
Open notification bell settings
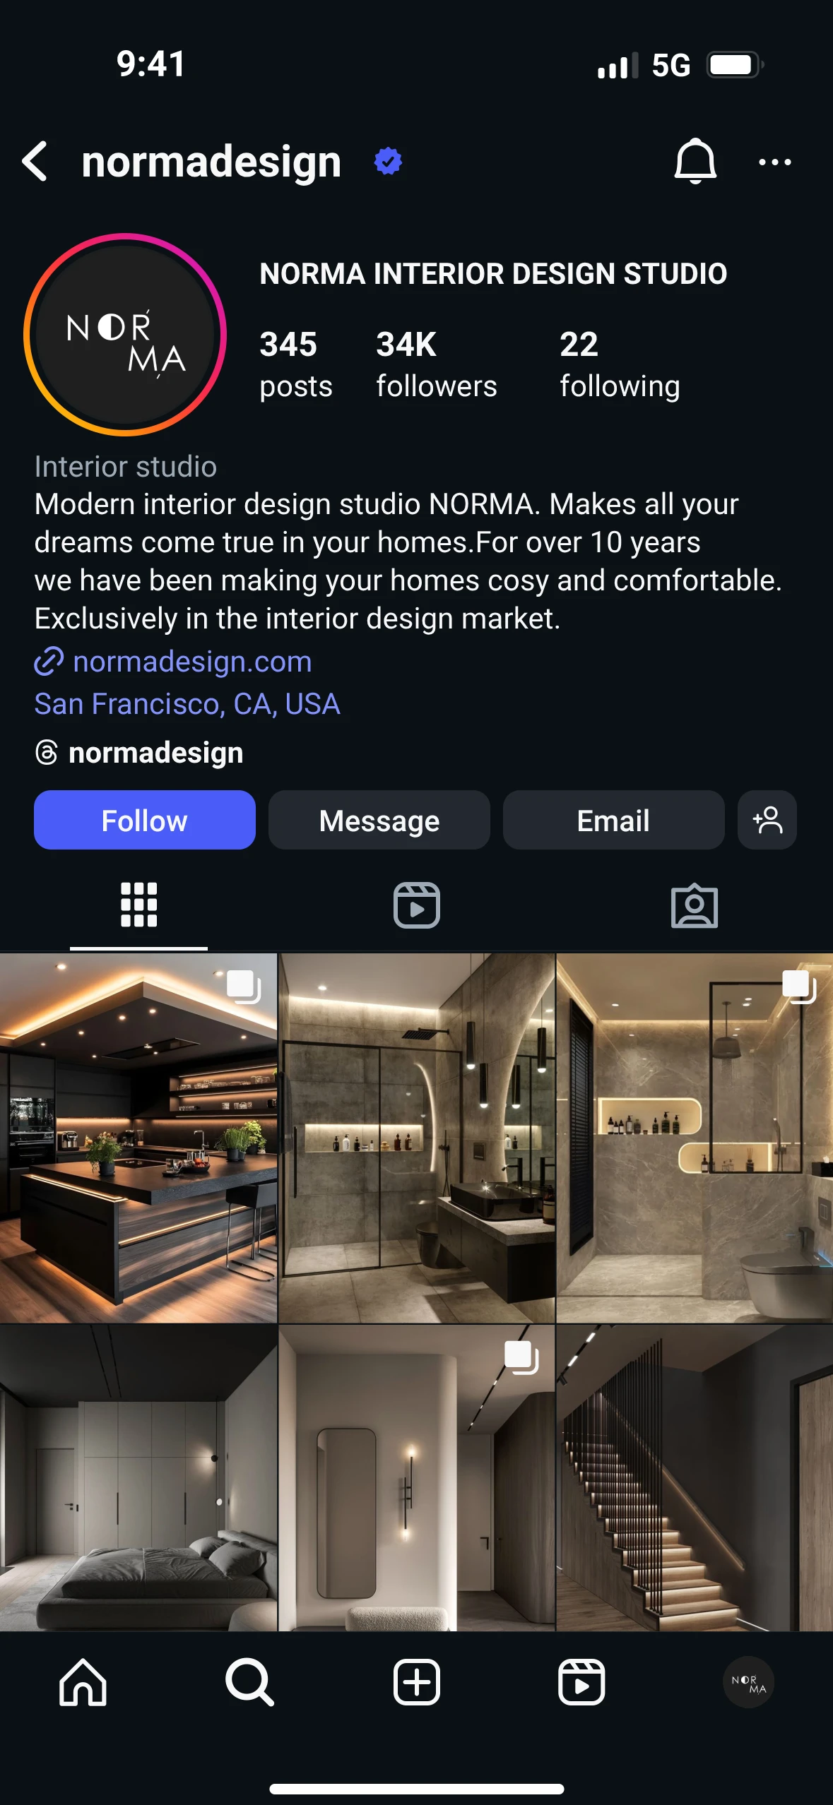(x=695, y=161)
